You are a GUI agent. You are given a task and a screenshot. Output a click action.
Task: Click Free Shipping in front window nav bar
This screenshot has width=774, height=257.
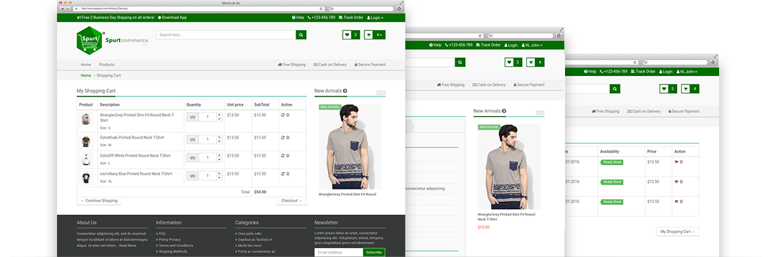pos(292,65)
